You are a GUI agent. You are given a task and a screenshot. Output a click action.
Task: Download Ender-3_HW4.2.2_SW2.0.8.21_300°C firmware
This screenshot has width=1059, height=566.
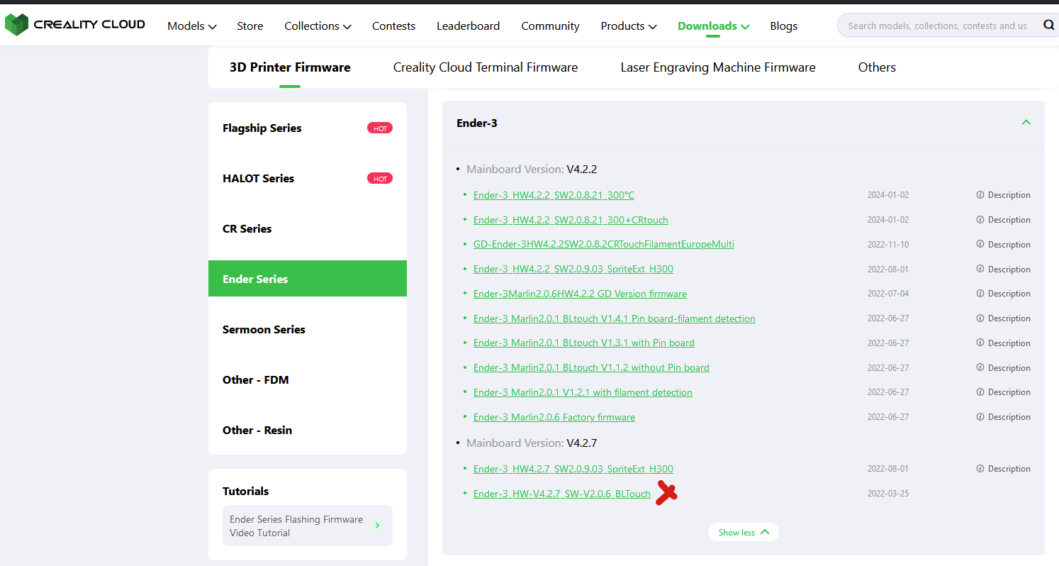[554, 195]
